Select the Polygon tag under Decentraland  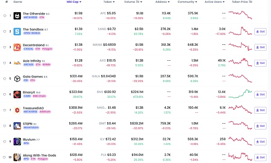pyautogui.click(x=47, y=49)
